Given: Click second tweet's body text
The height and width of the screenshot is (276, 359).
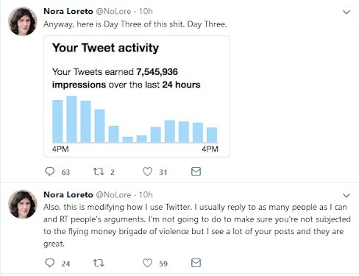Looking at the screenshot, I should (197, 225).
